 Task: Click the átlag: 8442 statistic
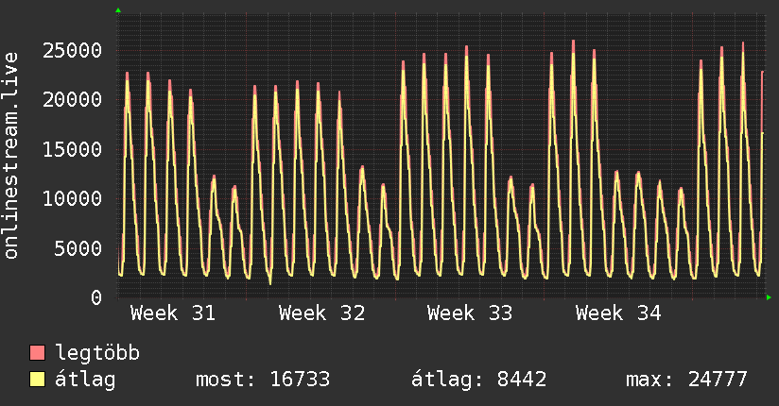pyautogui.click(x=479, y=380)
